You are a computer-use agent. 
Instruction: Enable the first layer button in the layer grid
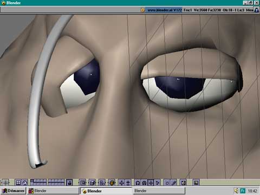tap(32, 181)
